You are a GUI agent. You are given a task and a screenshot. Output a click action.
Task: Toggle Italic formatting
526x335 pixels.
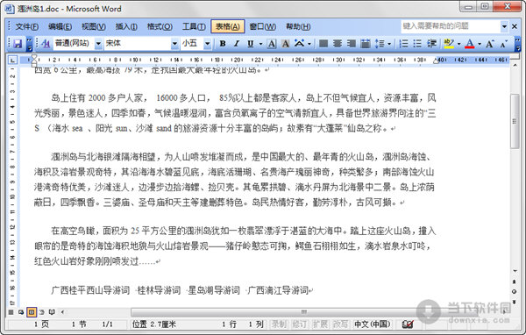pos(236,43)
